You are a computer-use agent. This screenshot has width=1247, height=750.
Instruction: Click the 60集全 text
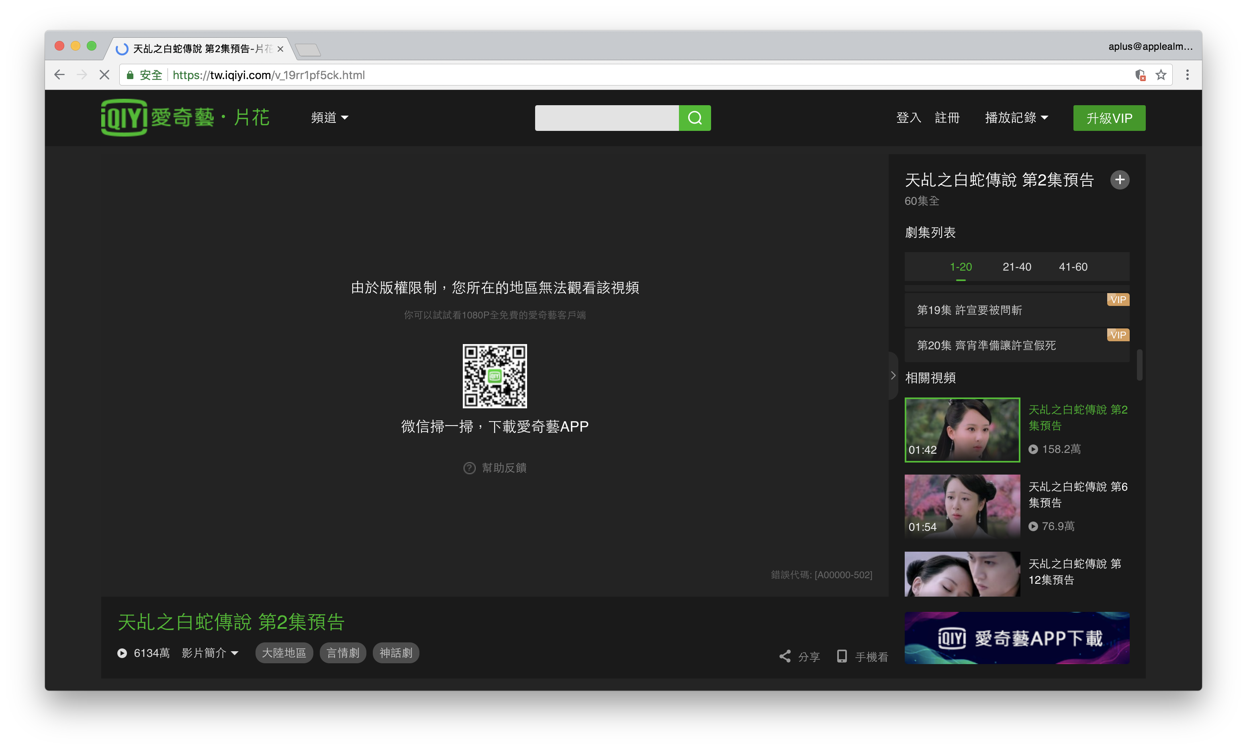(921, 201)
